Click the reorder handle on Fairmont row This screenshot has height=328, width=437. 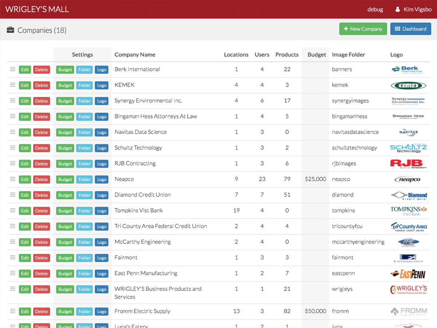[x=13, y=257]
